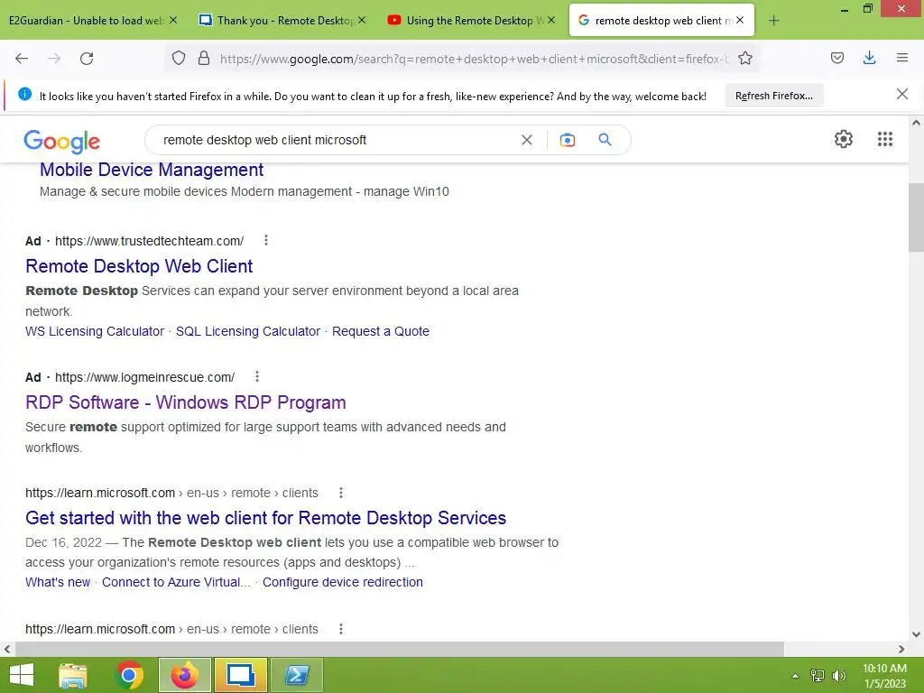Open options for Get started result

[x=340, y=493]
